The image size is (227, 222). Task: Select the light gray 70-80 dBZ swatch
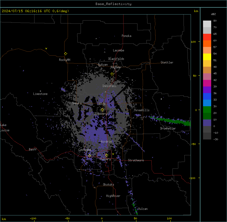(x=207, y=24)
